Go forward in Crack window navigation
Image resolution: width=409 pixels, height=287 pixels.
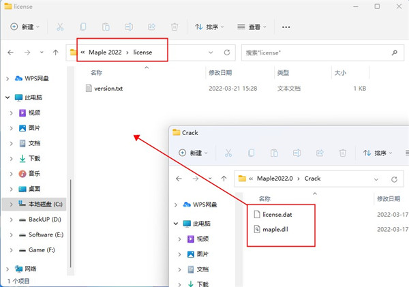click(x=196, y=179)
